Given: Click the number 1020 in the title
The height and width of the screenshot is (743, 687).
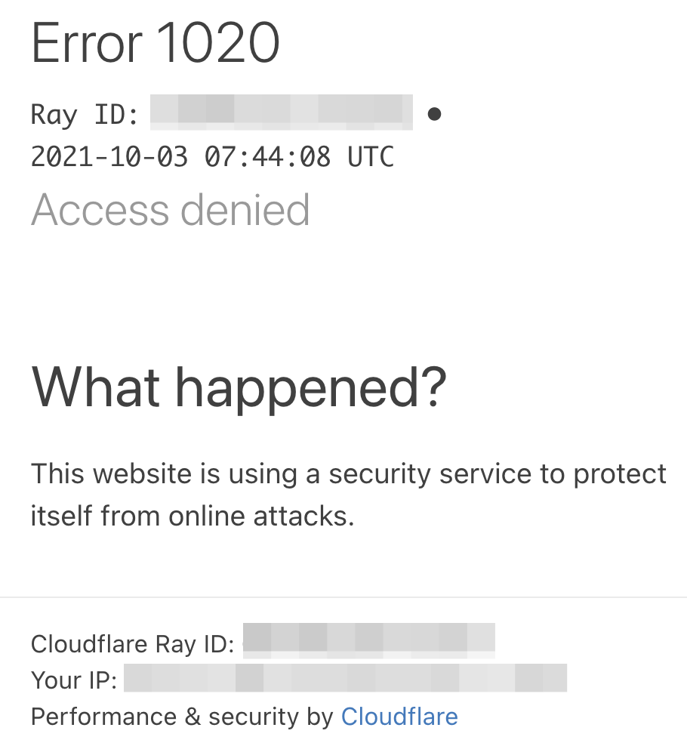Looking at the screenshot, I should tap(218, 42).
